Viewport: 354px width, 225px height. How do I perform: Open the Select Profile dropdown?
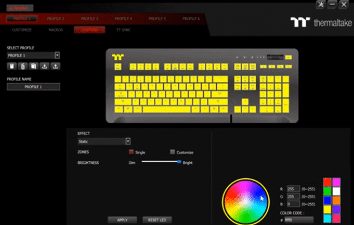pos(57,55)
